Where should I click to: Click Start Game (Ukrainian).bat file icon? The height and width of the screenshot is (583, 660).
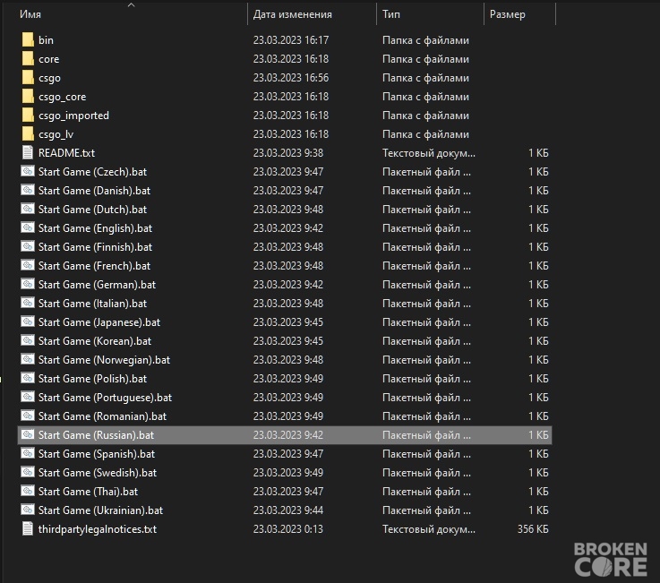point(28,510)
